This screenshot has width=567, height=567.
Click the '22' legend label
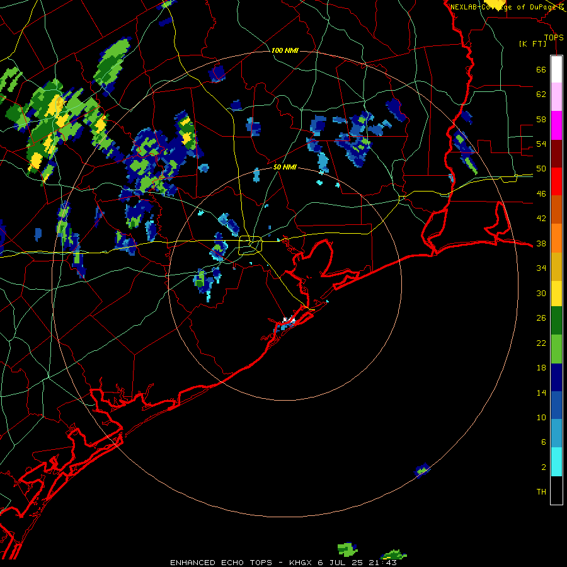point(541,343)
